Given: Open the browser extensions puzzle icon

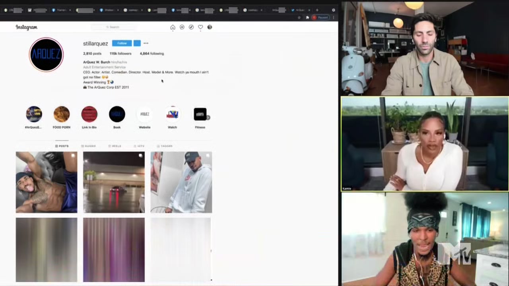Looking at the screenshot, I should coord(307,17).
